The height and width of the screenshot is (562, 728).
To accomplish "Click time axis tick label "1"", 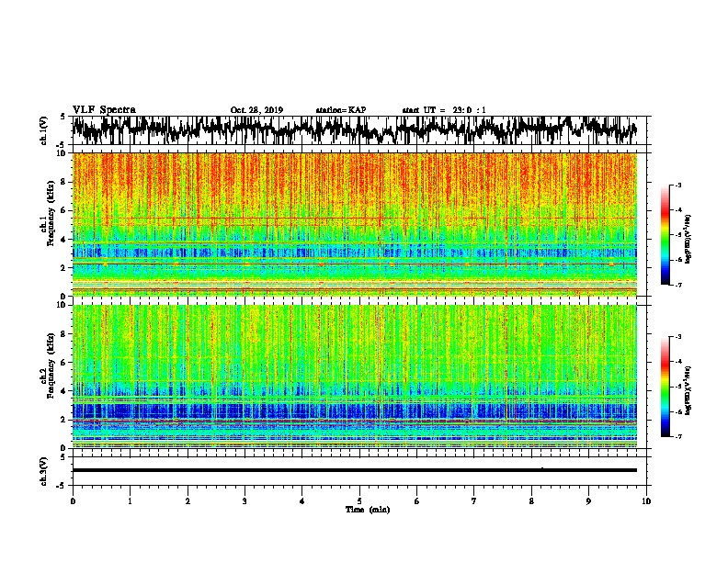I will click(130, 501).
